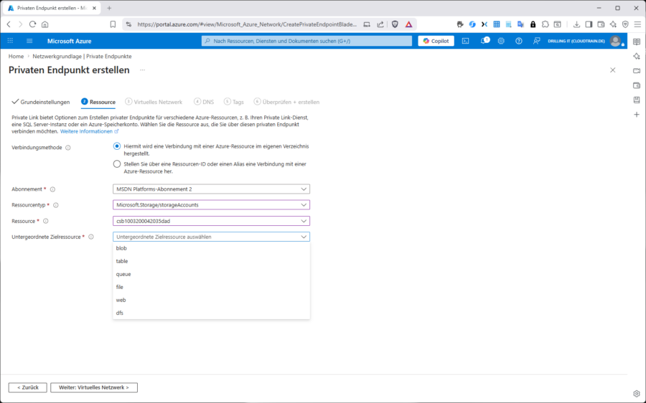Add item with sidebar plus icon
This screenshot has height=403, width=646.
[x=637, y=115]
